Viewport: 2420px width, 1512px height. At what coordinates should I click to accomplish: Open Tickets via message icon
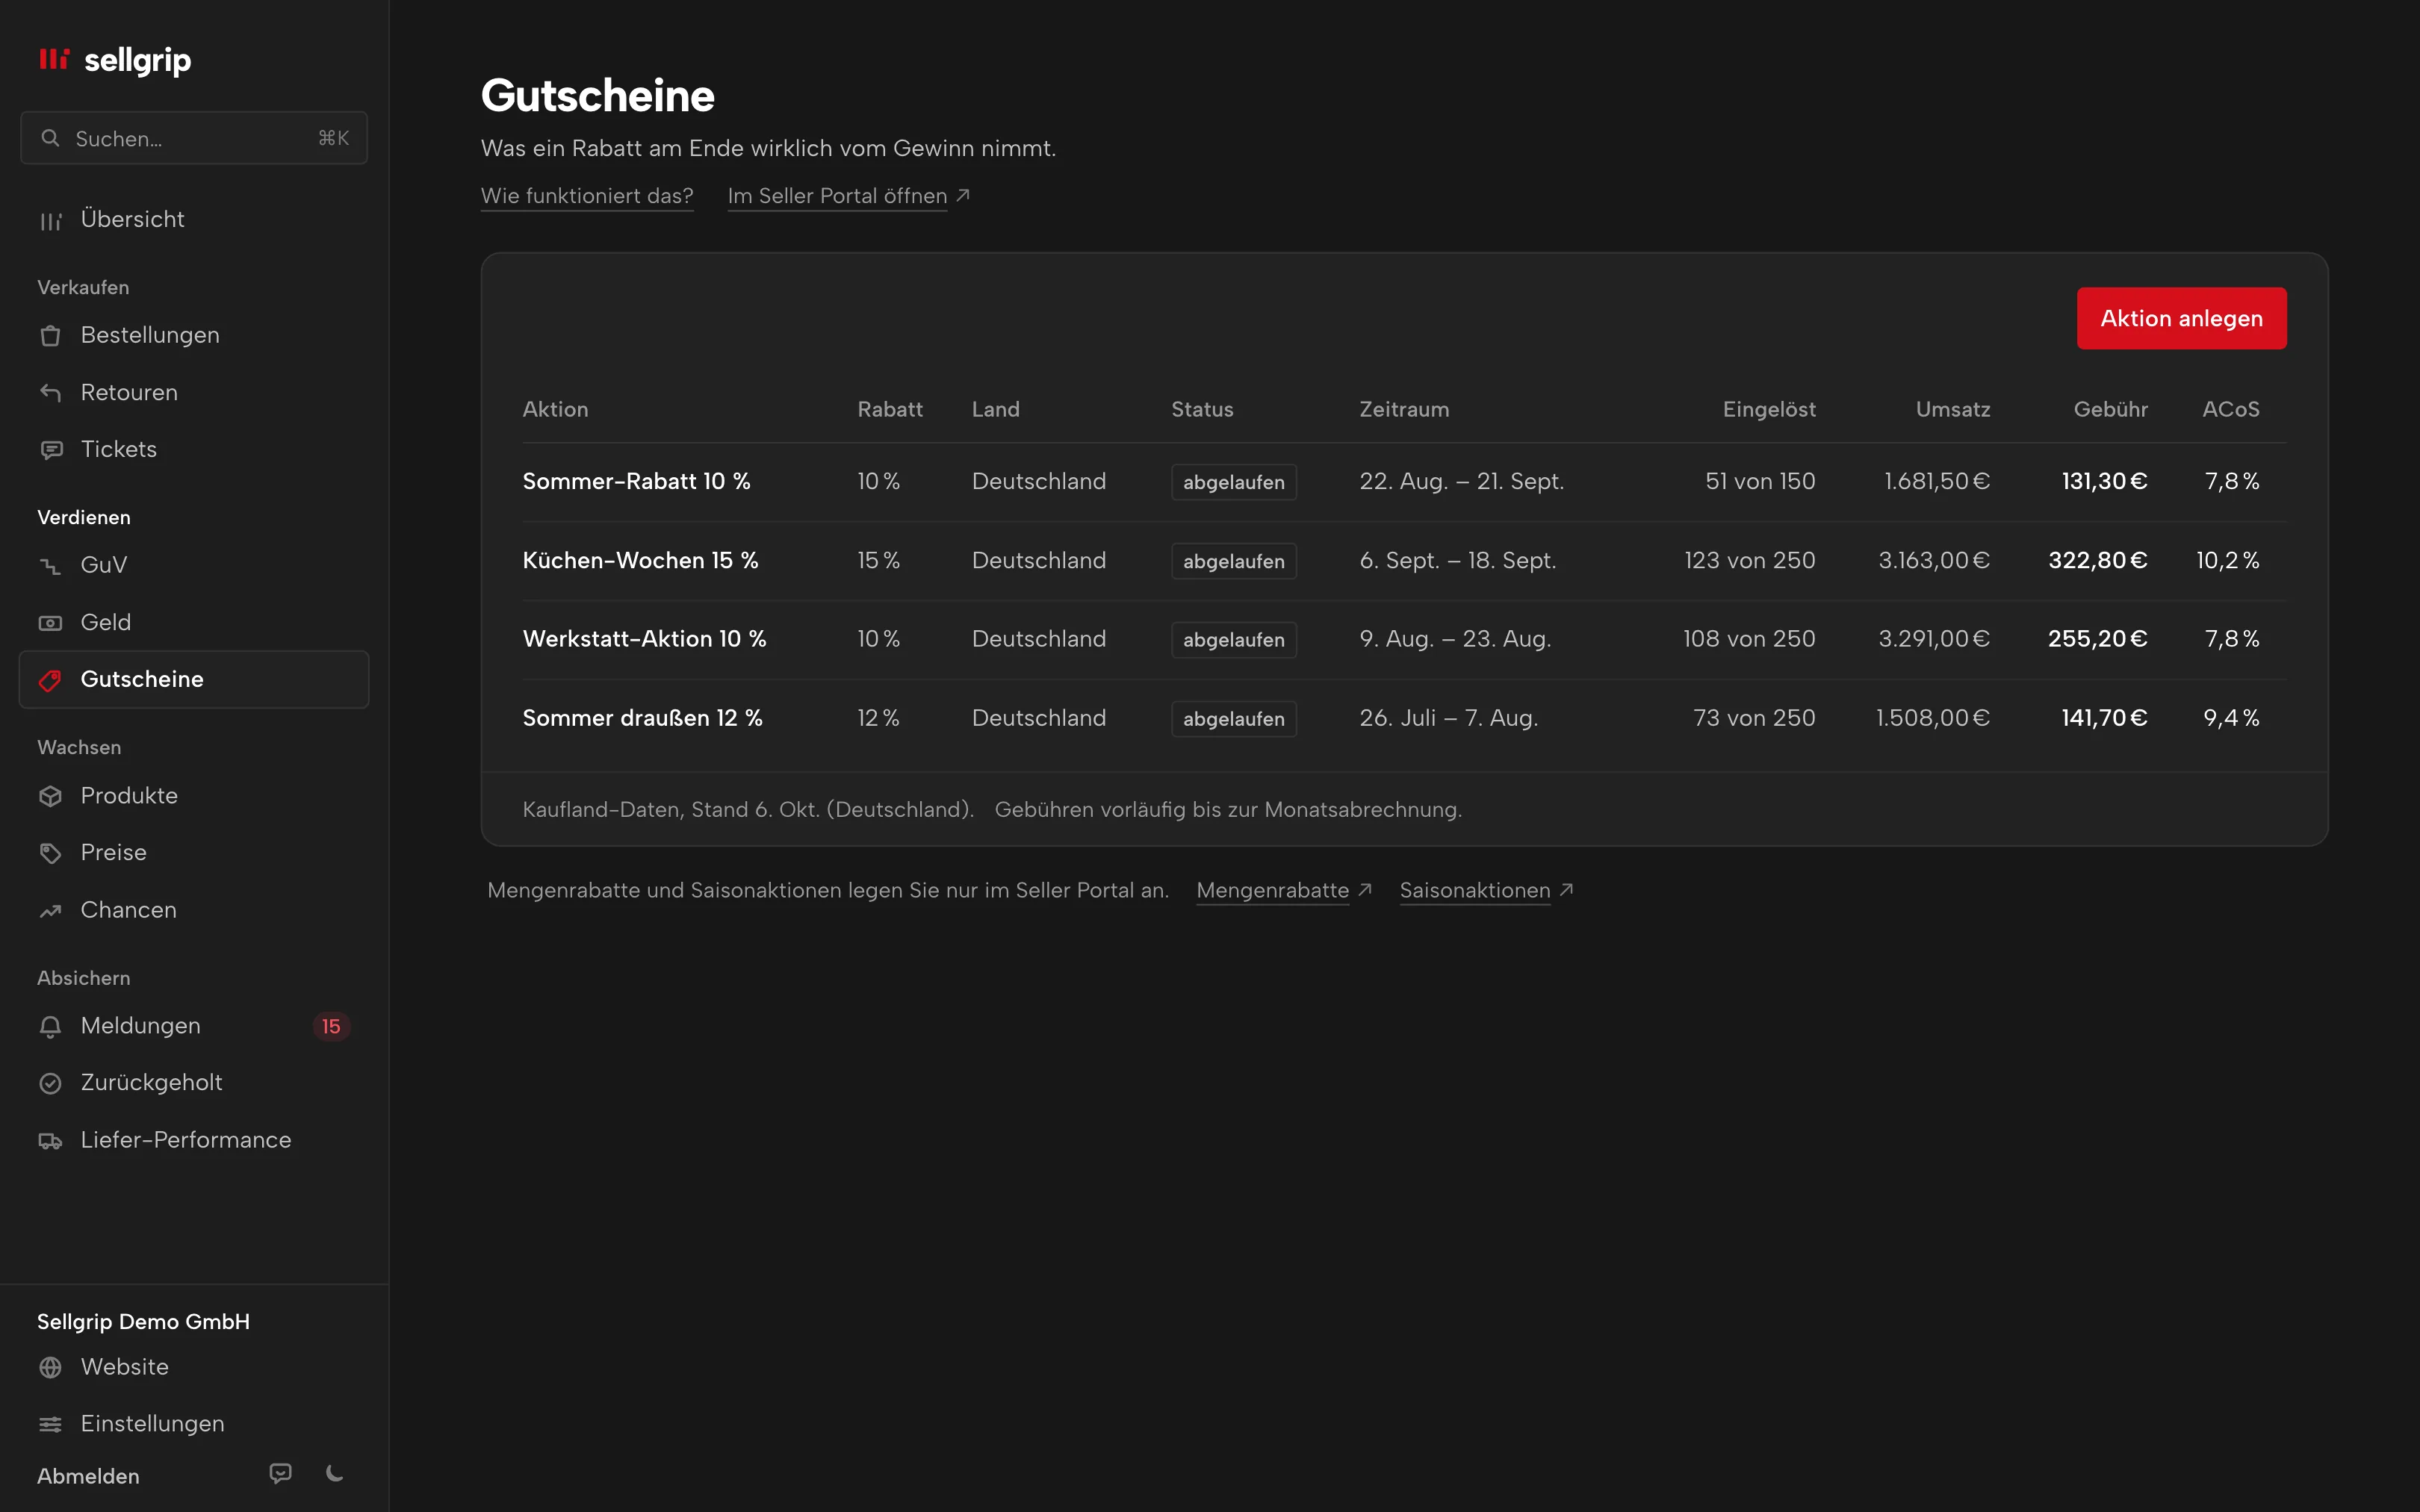click(50, 450)
